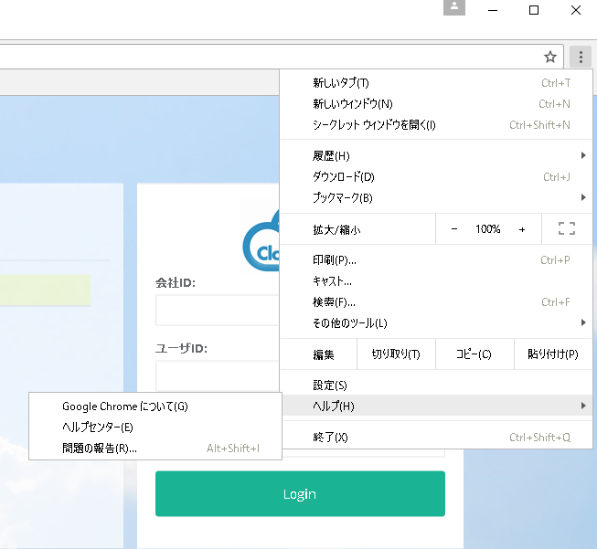The width and height of the screenshot is (597, 549).
Task: Zoom out with the minus button
Action: pyautogui.click(x=454, y=229)
